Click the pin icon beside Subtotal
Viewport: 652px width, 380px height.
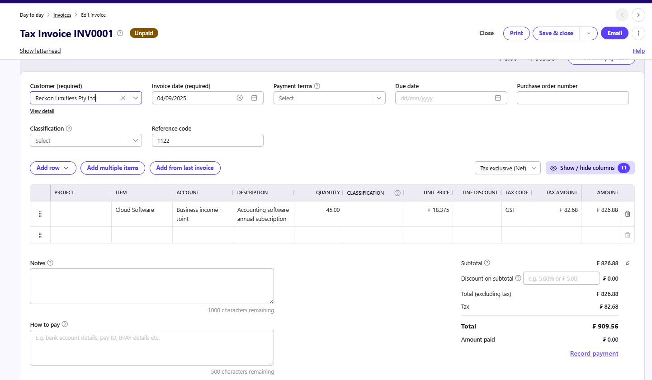click(627, 263)
